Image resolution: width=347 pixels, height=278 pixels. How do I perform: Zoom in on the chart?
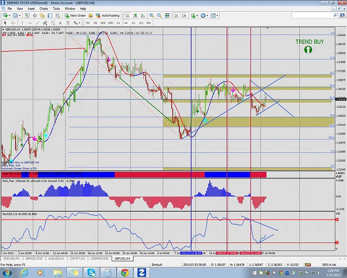(x=152, y=16)
